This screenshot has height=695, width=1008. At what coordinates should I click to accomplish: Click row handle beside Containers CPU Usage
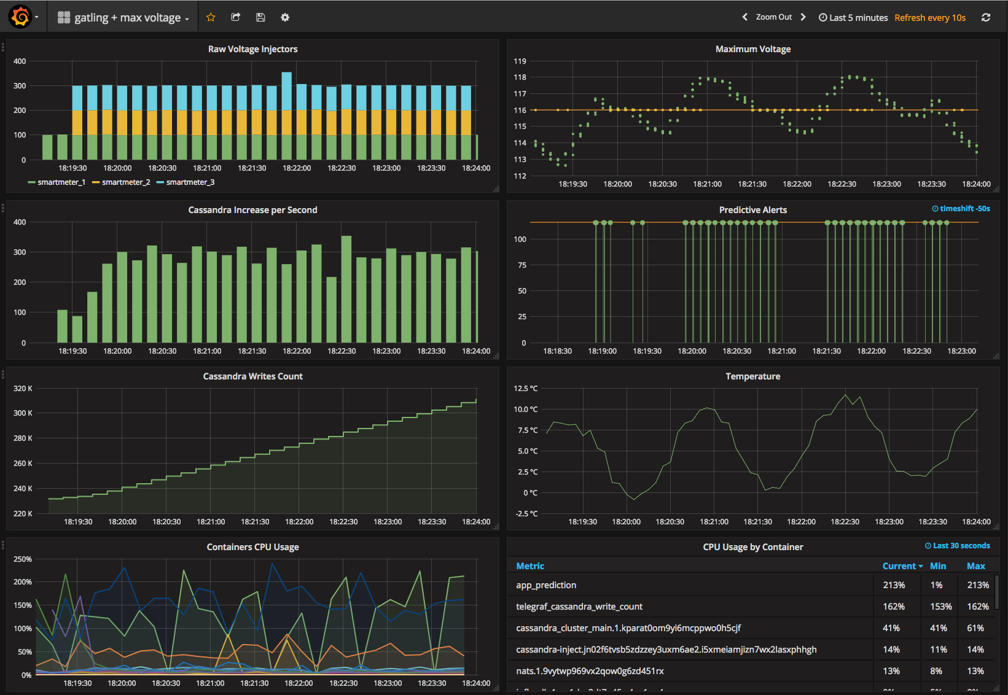(x=3, y=545)
